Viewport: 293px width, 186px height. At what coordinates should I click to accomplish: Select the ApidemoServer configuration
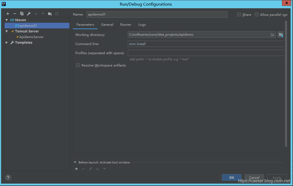click(31, 37)
